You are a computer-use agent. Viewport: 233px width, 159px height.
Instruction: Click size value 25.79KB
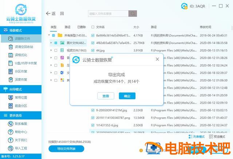[139, 43]
